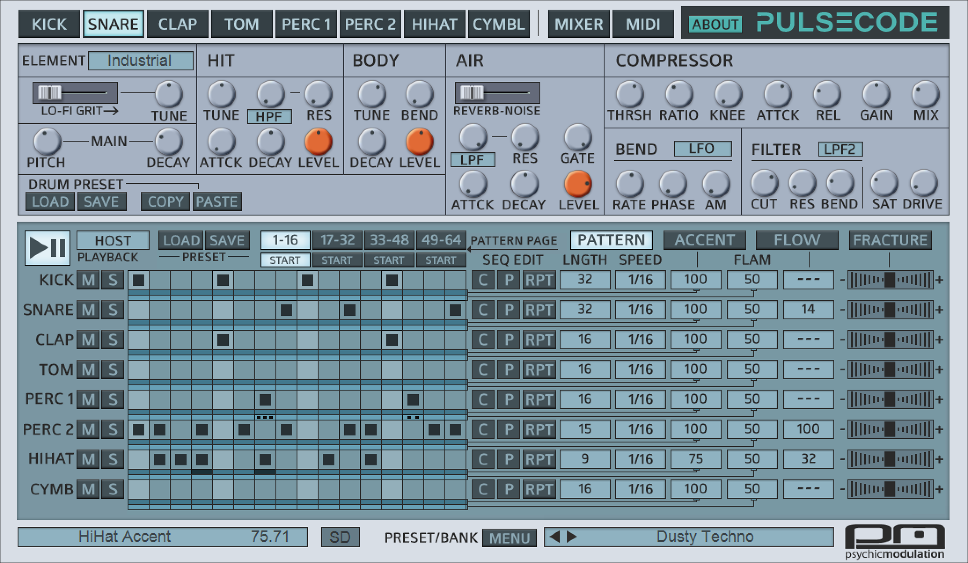This screenshot has width=968, height=563.
Task: Click the BODY BEND knob
Action: point(419,94)
